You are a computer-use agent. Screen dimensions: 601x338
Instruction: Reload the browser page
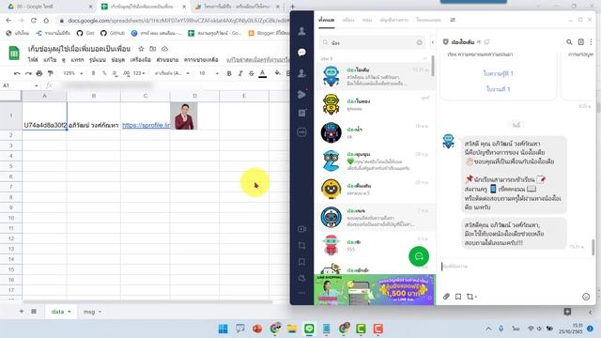point(34,21)
